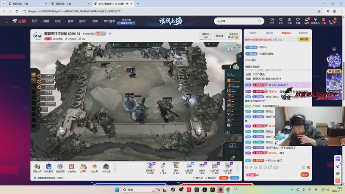Collapse the floating promotion widget with minus button
This screenshot has height=194, width=345.
(334, 49)
